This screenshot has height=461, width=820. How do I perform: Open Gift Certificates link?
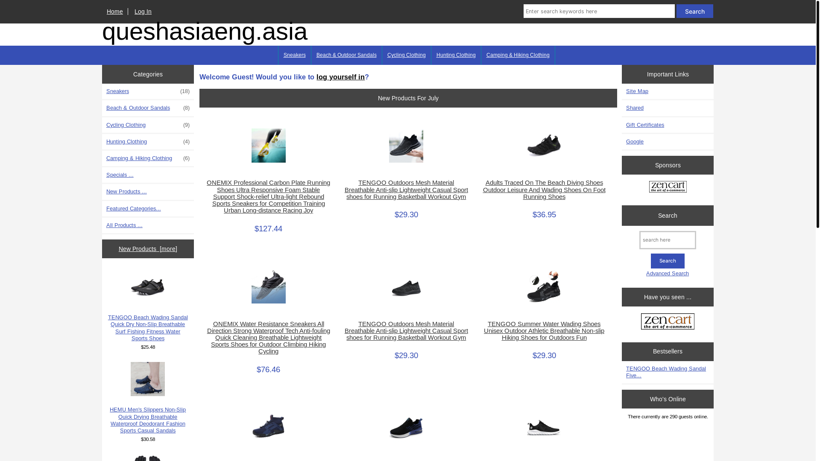coord(645,125)
